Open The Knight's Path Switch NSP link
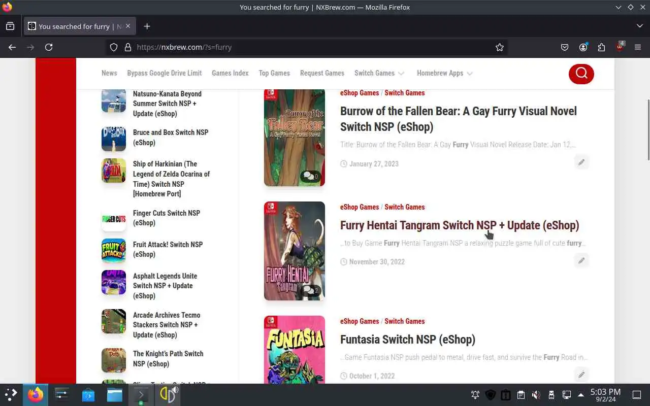 (x=168, y=359)
